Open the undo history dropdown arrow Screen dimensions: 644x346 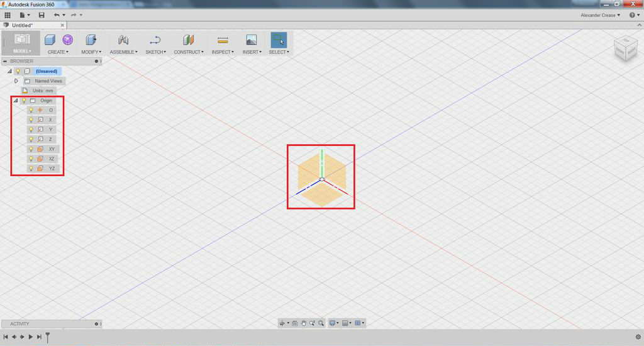tap(64, 15)
